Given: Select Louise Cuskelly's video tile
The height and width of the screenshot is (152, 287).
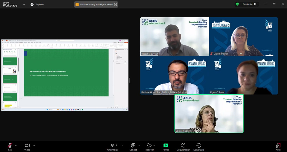Looking at the screenshot, I should (x=209, y=114).
